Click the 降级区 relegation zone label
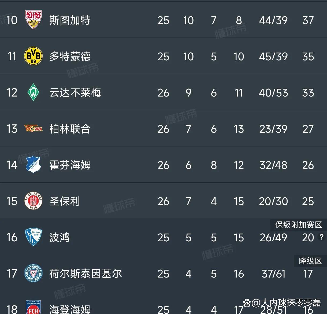The image size is (327, 314). tap(310, 261)
